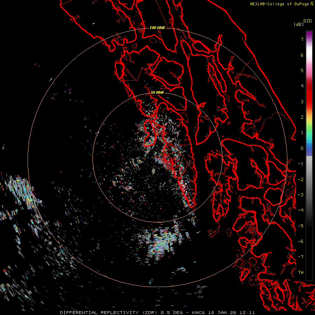Click the ZDR color scale bar
Viewport: 315px width, 315px height.
tap(309, 155)
